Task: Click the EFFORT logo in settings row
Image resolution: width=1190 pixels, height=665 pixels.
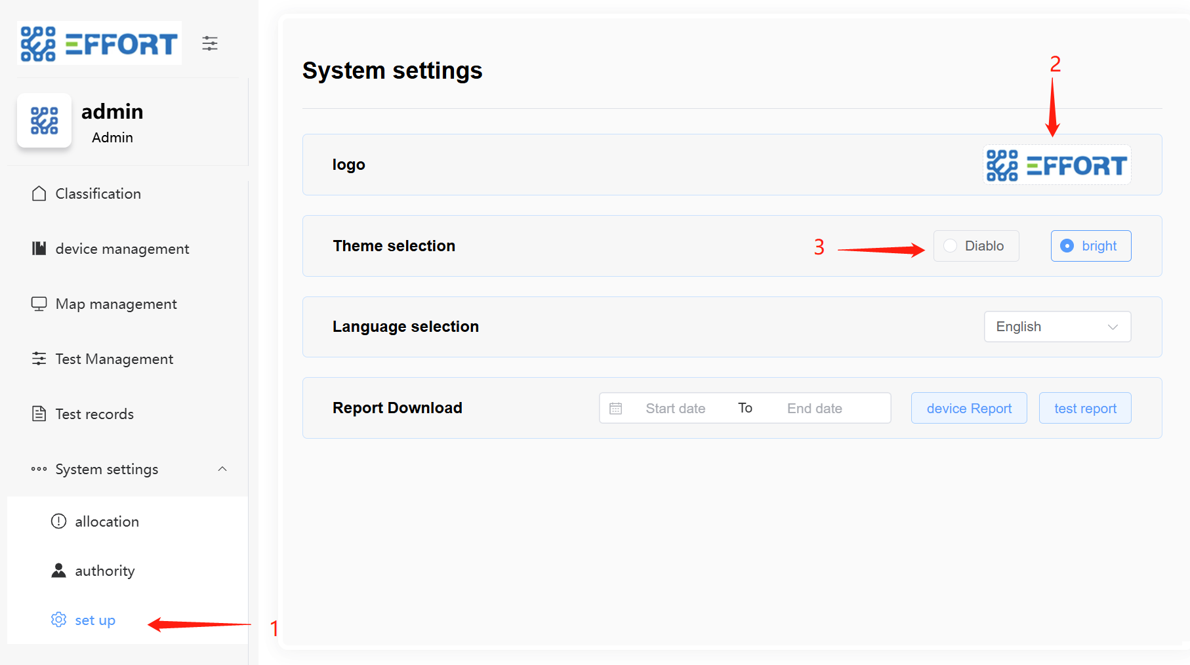Action: click(1056, 165)
